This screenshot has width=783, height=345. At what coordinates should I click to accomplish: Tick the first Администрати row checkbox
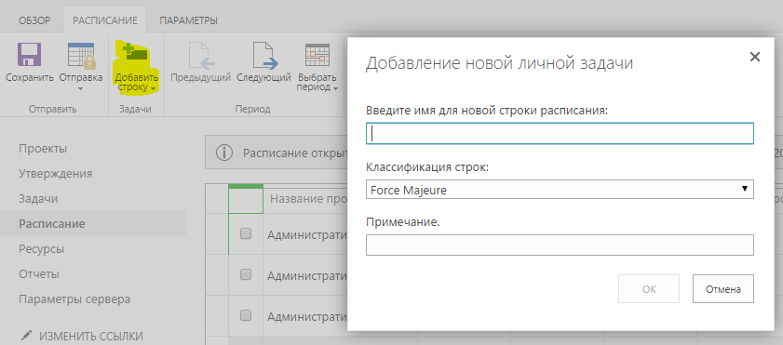coord(246,233)
